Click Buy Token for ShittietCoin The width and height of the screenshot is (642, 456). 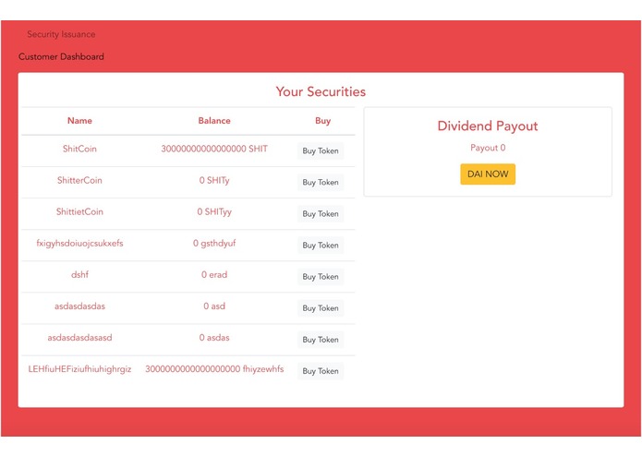pyautogui.click(x=321, y=214)
